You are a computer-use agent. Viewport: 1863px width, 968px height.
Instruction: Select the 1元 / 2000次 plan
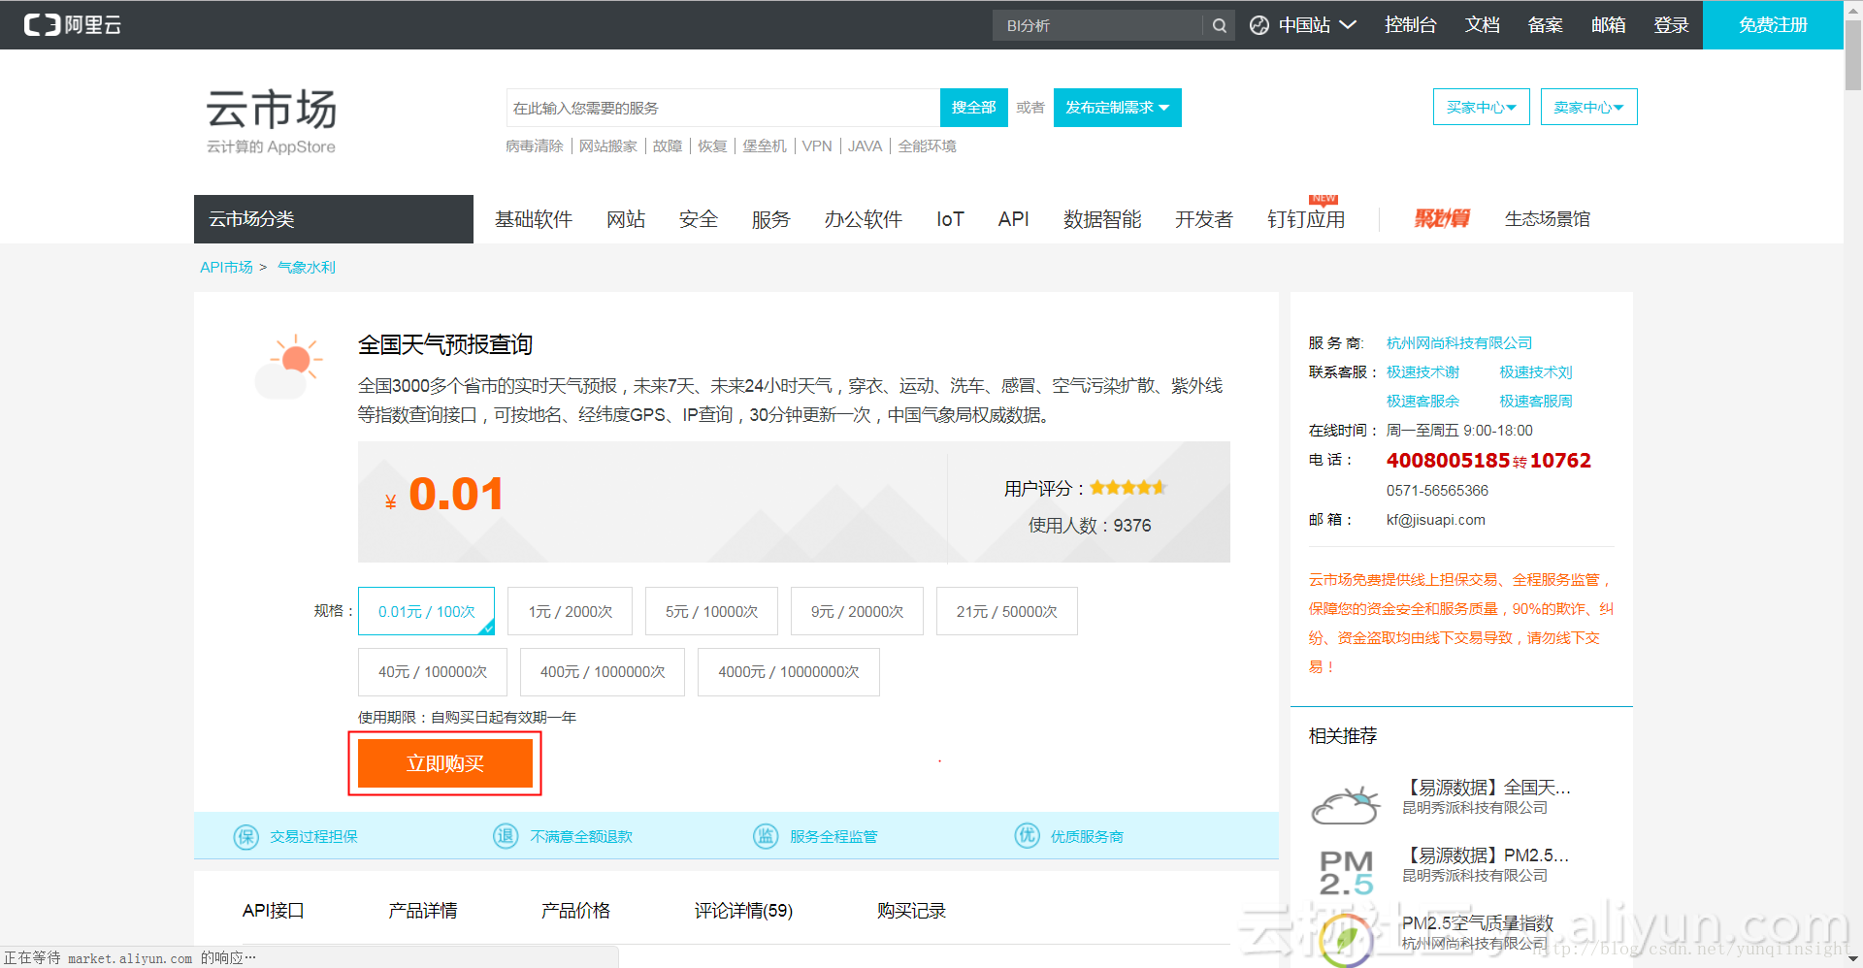570,611
